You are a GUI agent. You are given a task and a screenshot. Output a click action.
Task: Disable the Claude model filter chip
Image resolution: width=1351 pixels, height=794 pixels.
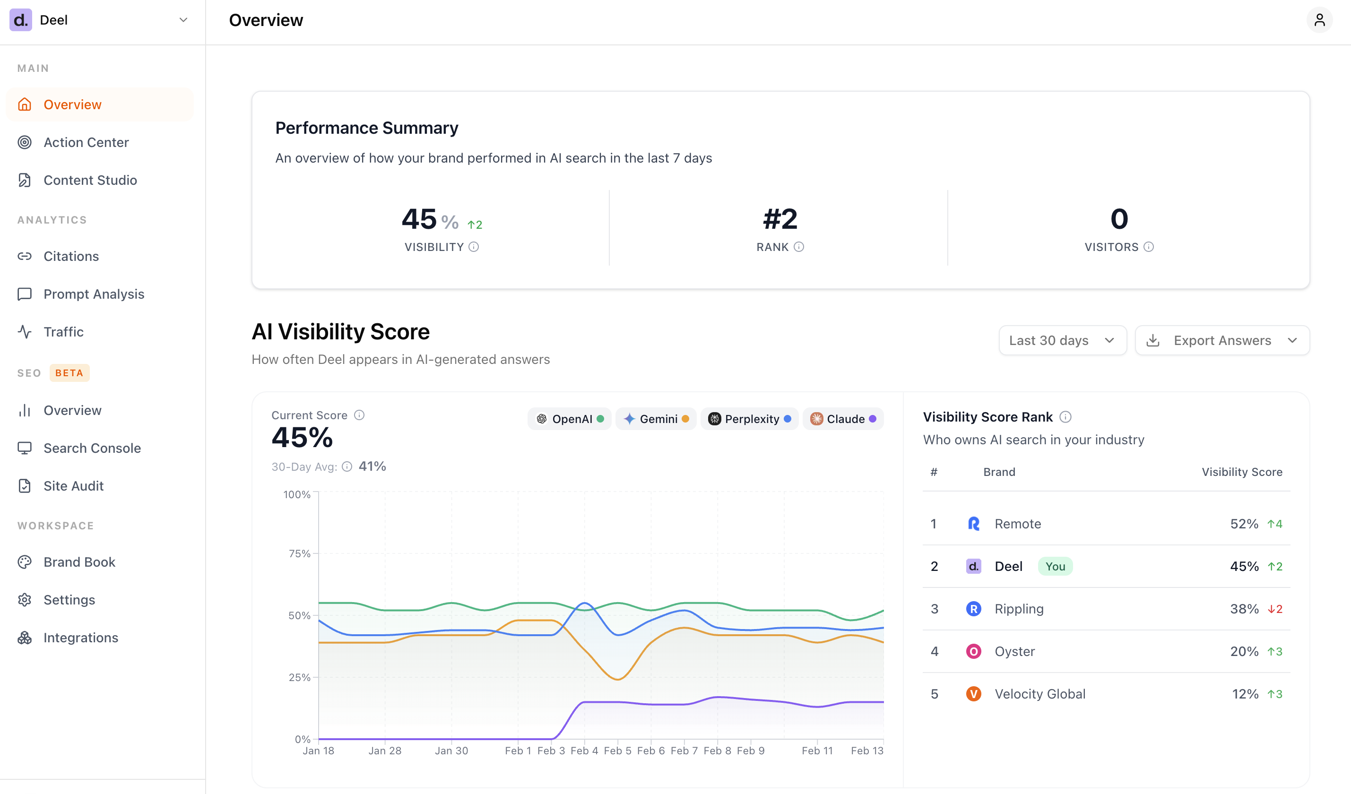843,419
